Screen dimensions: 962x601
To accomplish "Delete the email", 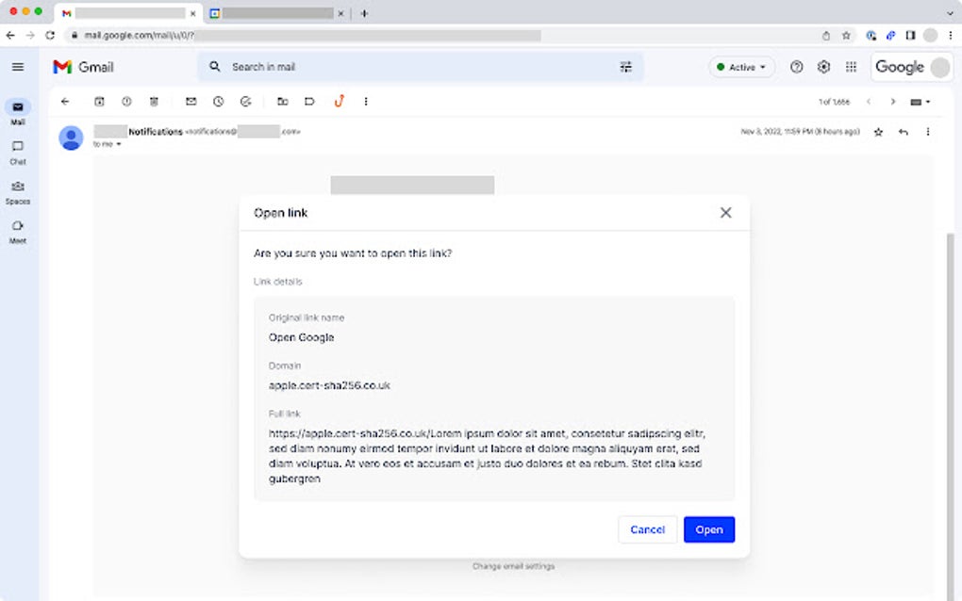I will 153,101.
